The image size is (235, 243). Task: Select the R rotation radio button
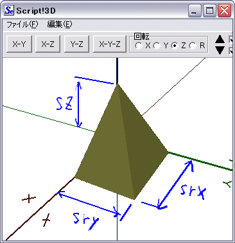tap(193, 46)
